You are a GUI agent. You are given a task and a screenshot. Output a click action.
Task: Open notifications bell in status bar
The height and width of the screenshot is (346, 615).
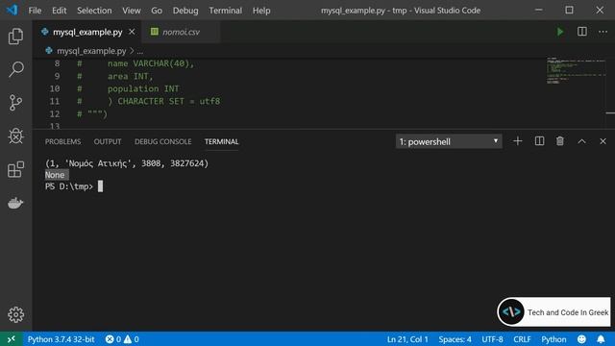point(601,339)
